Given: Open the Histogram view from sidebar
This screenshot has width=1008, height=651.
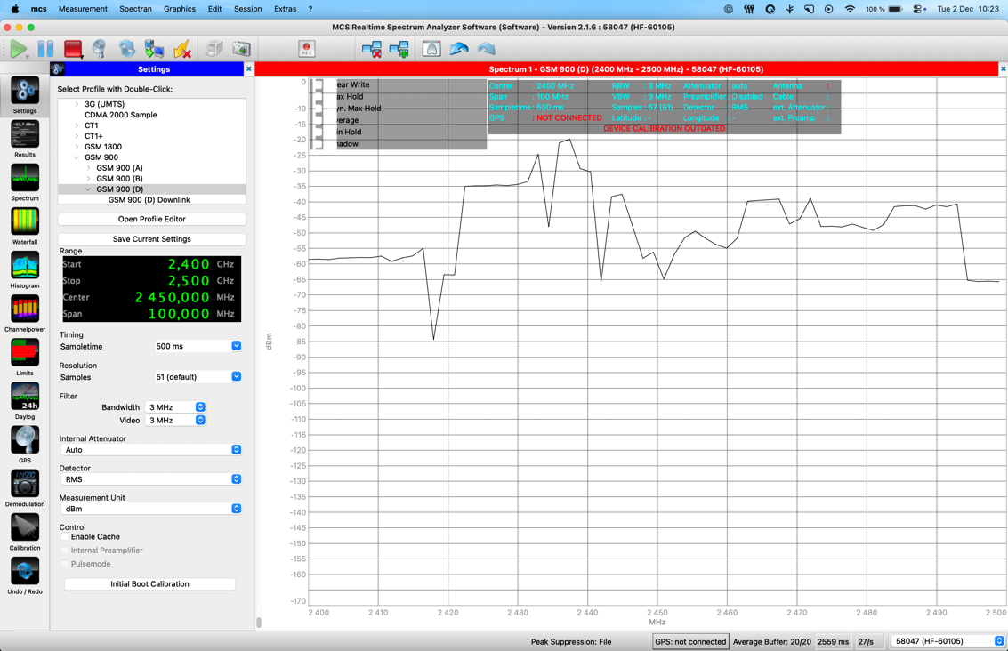Looking at the screenshot, I should (25, 266).
